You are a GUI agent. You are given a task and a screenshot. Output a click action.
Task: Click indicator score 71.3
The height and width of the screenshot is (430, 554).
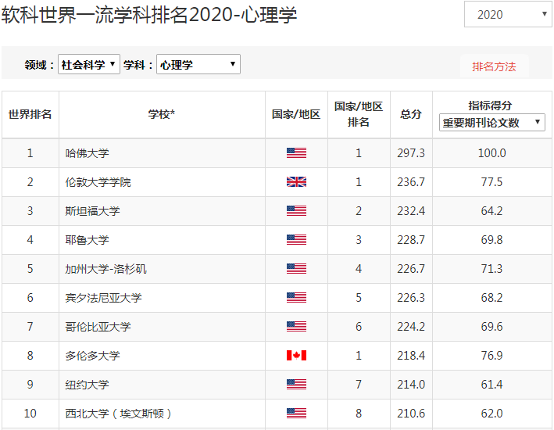point(491,269)
